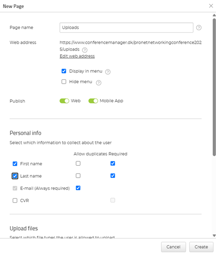Toggle Web publish switch off

point(64,101)
